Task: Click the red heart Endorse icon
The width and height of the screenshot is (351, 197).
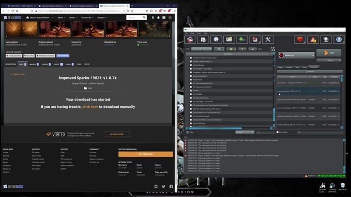Action: point(300,40)
